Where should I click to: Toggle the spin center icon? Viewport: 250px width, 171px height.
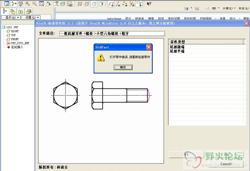tap(14, 4)
